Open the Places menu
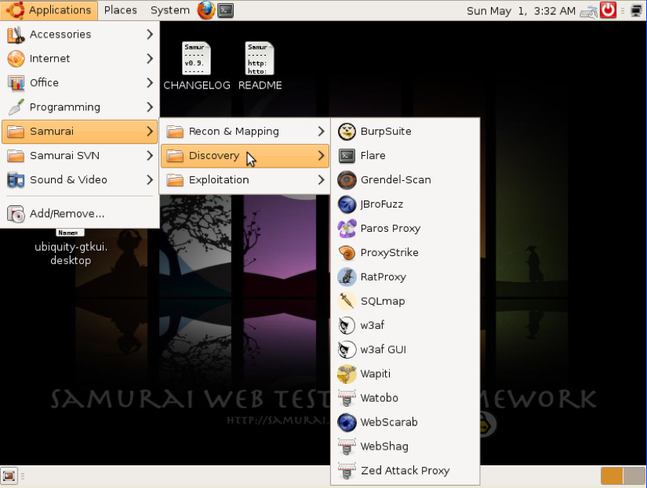647x488 pixels. (x=120, y=10)
